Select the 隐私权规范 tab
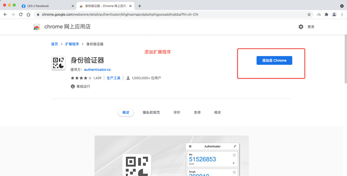347x176 pixels. [x=151, y=112]
